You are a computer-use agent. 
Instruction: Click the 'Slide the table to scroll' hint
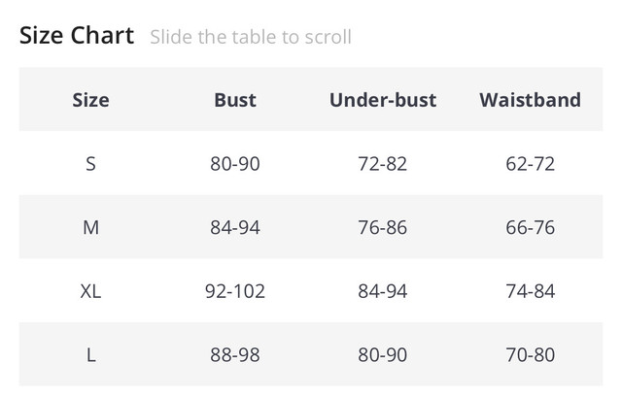251,37
